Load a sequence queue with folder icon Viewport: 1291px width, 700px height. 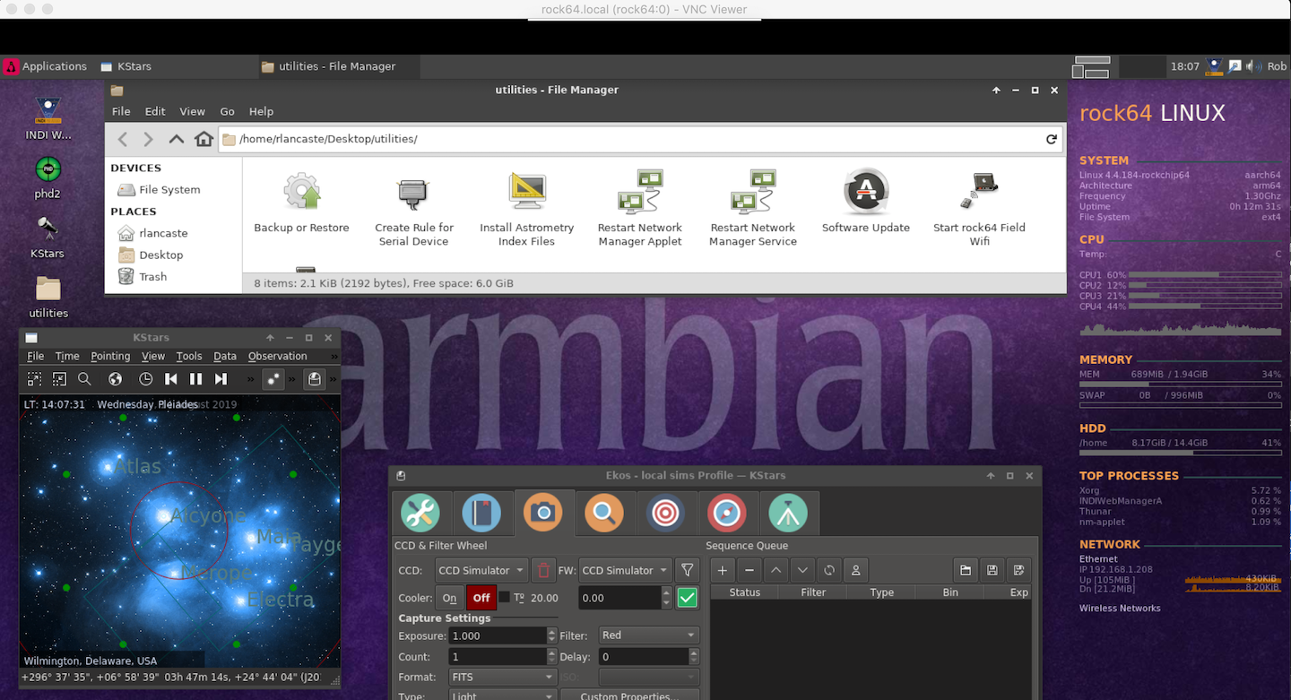(x=966, y=570)
